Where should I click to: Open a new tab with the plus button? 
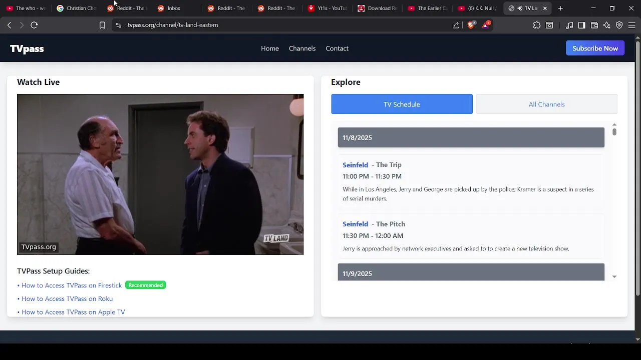560,8
